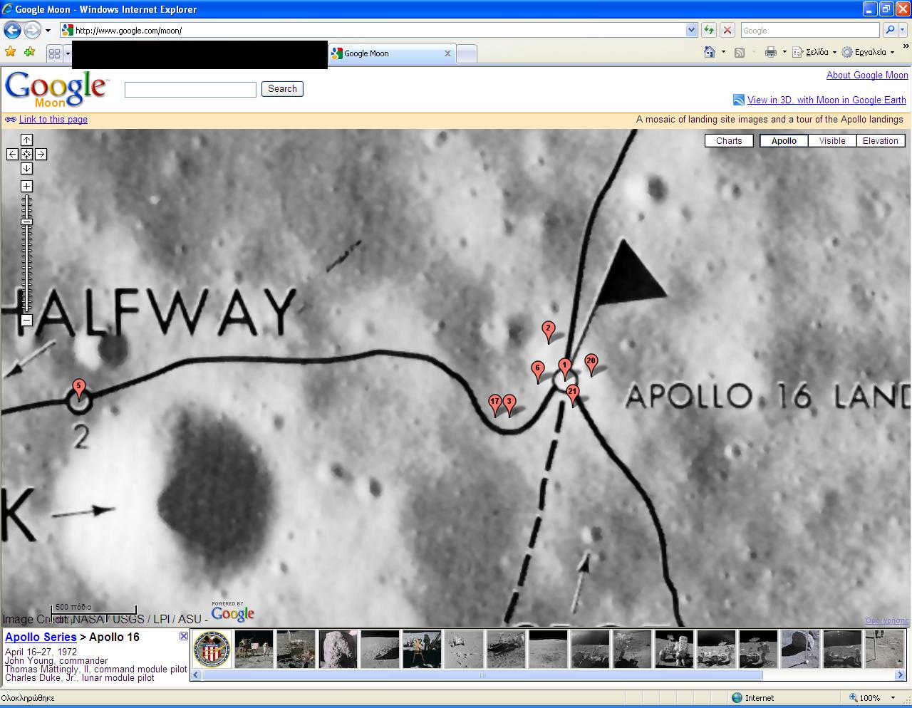912x708 pixels.
Task: Close the Google Moon tab
Action: [x=447, y=53]
